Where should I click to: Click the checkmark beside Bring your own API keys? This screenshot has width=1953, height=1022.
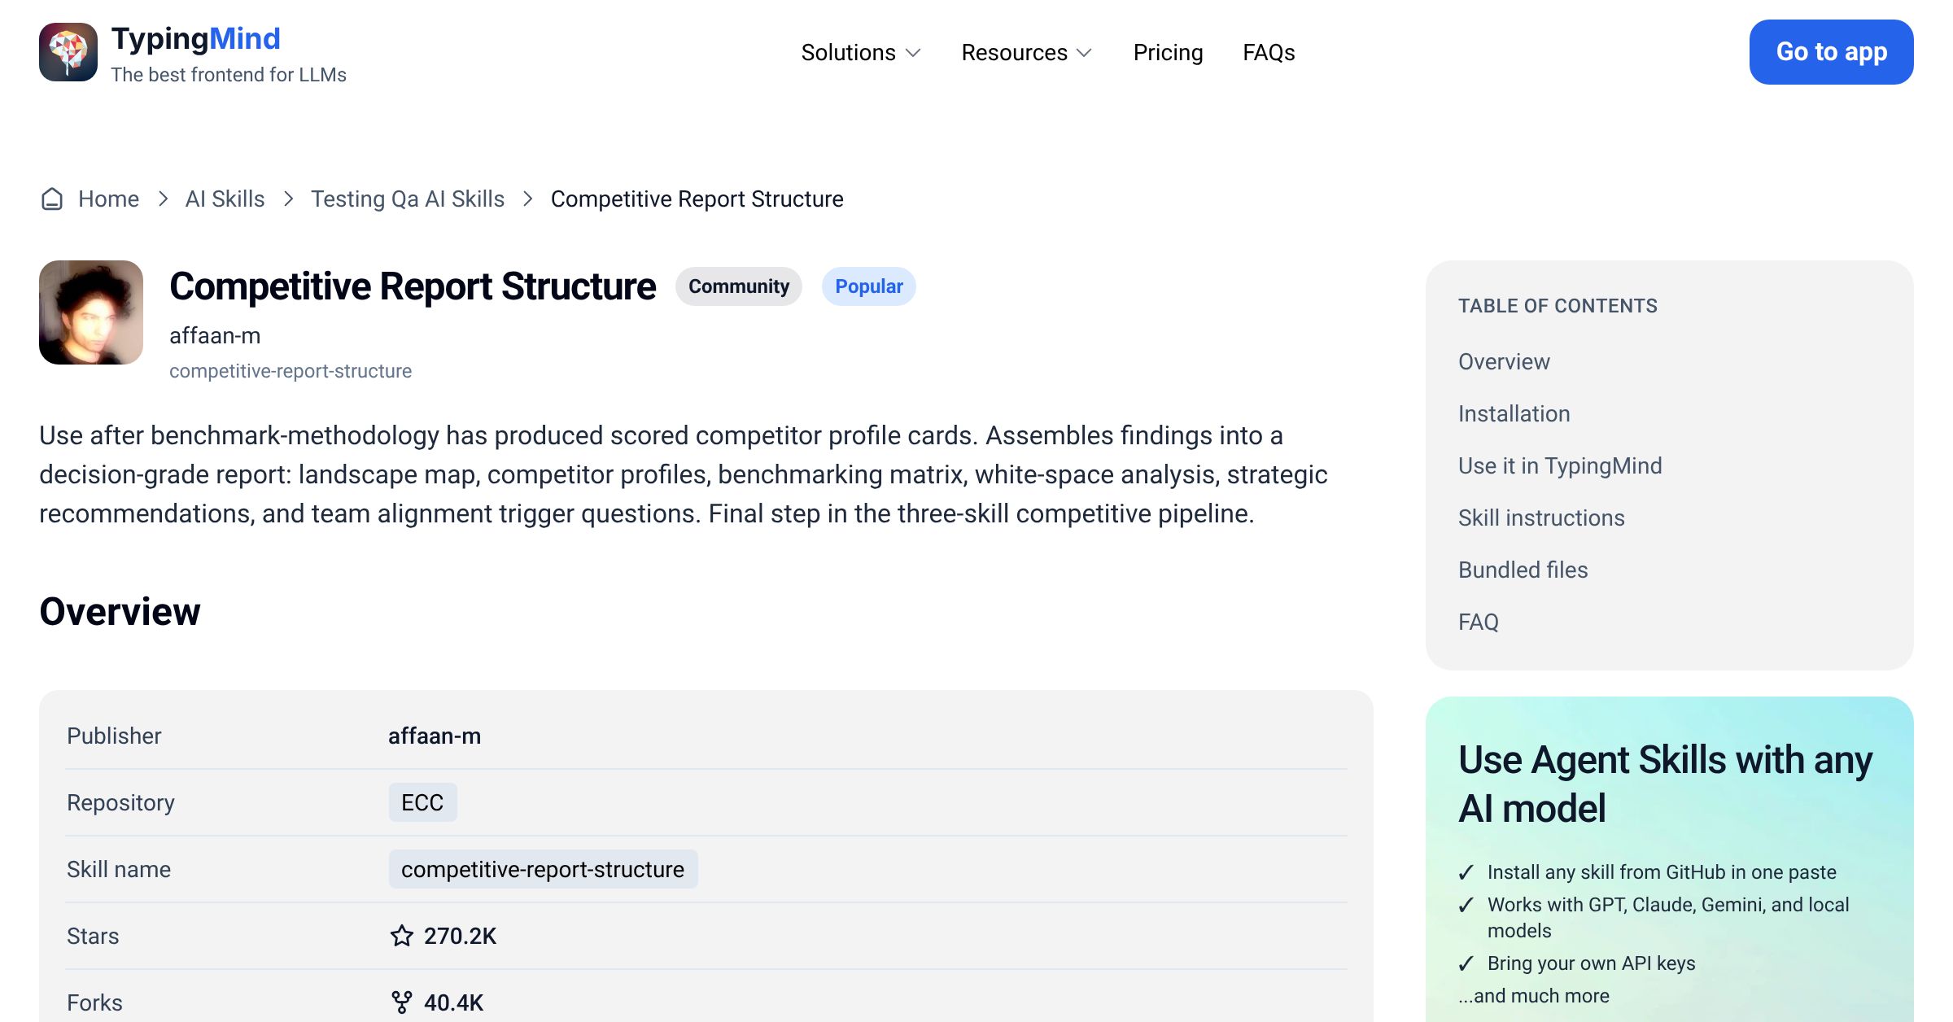tap(1466, 963)
